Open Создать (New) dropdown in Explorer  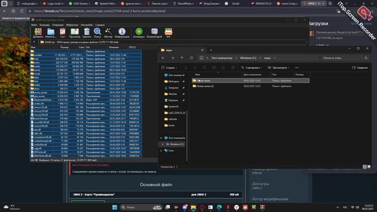pyautogui.click(x=170, y=68)
